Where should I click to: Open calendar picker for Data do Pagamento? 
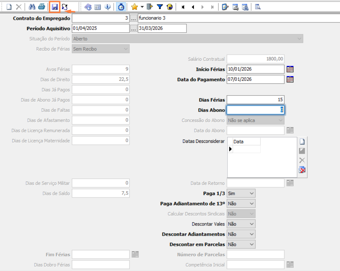coord(290,80)
